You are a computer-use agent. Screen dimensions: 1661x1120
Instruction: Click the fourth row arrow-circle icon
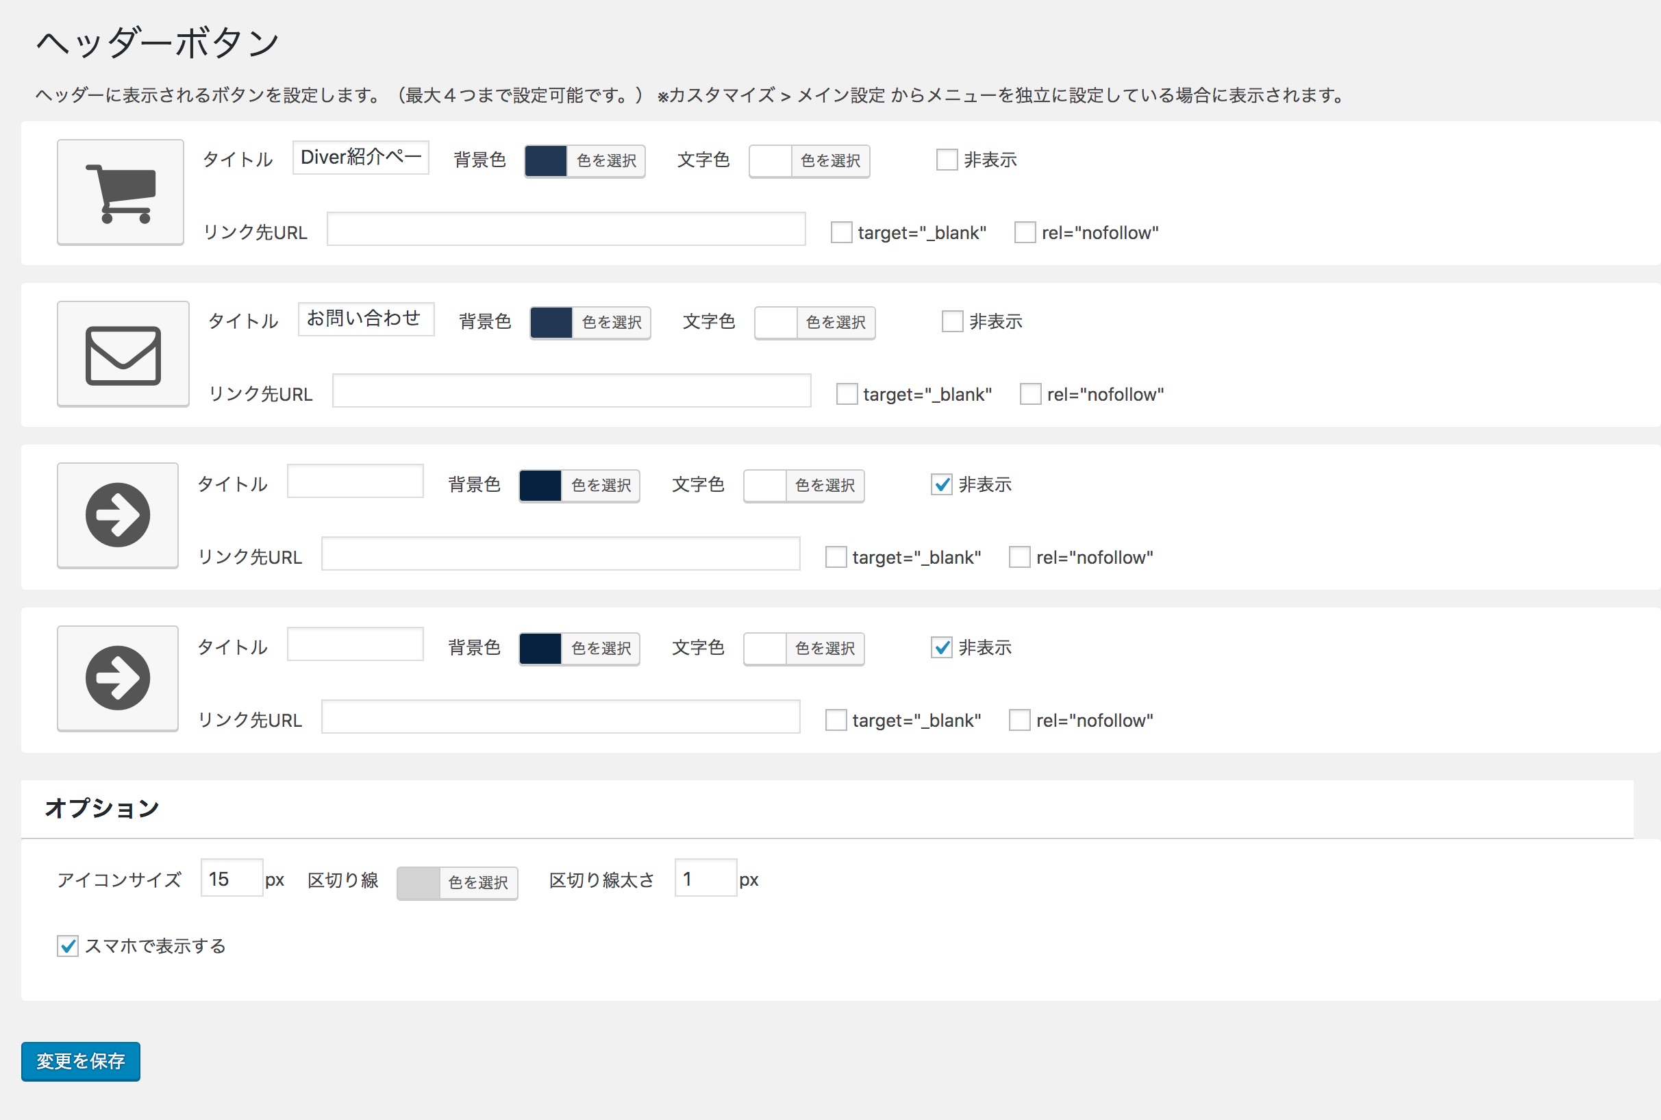pyautogui.click(x=118, y=679)
